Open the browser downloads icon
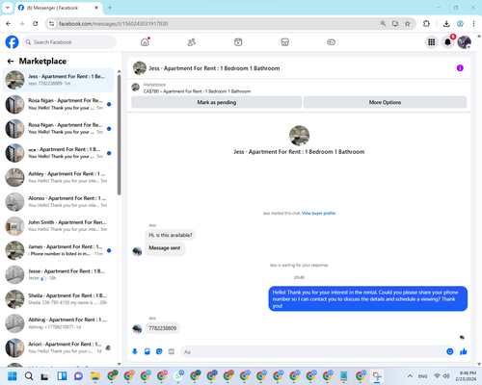The image size is (482, 385). tap(446, 24)
